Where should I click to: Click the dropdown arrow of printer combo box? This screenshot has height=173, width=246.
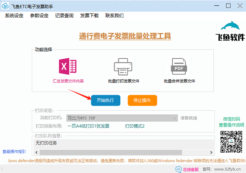coord(175,118)
